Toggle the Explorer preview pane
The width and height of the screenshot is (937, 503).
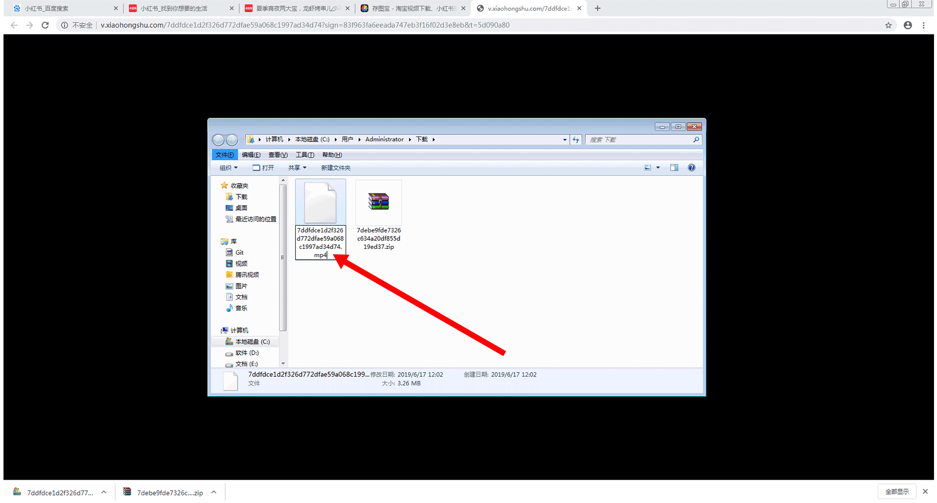[x=674, y=168]
